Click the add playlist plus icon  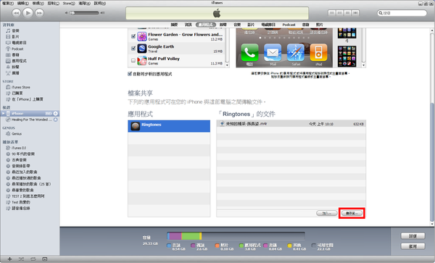click(9, 259)
